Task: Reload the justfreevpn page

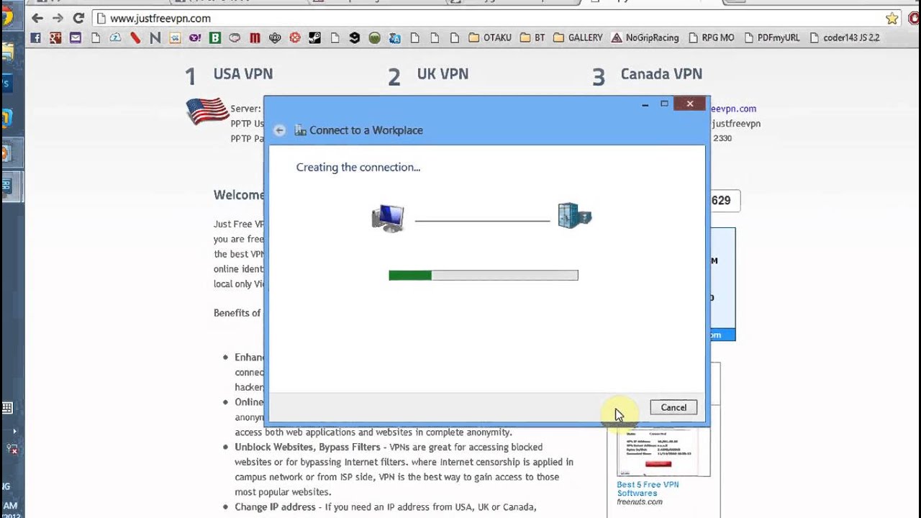Action: click(x=79, y=18)
